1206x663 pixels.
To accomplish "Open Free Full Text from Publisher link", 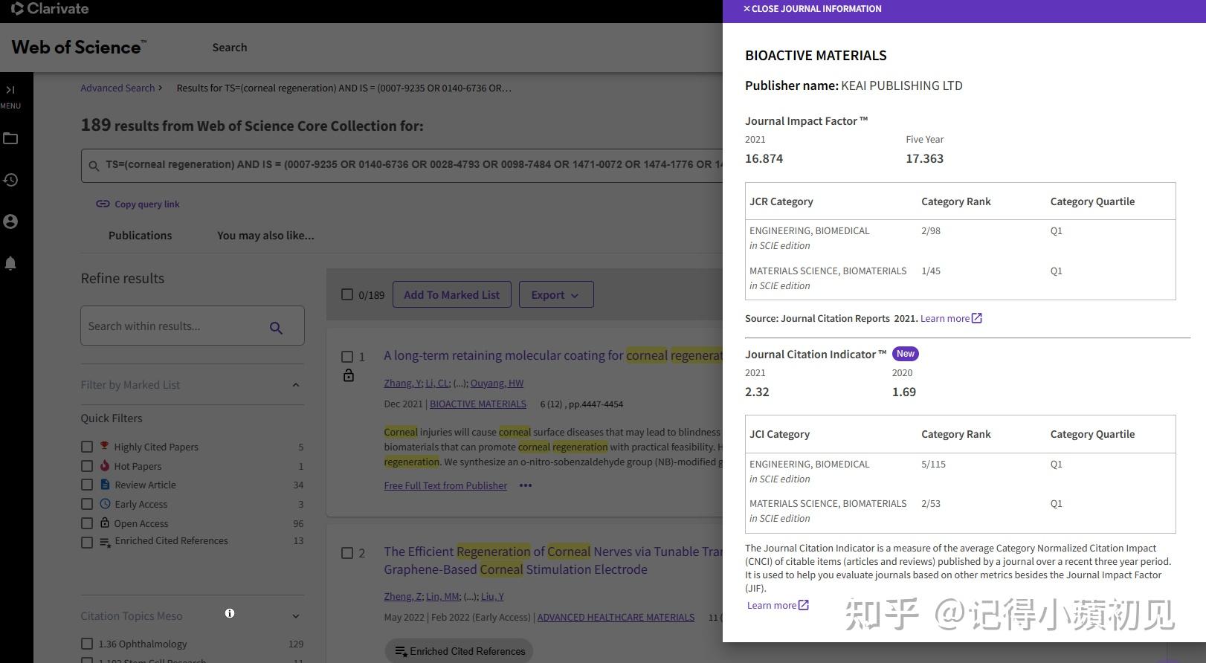I will [x=445, y=485].
